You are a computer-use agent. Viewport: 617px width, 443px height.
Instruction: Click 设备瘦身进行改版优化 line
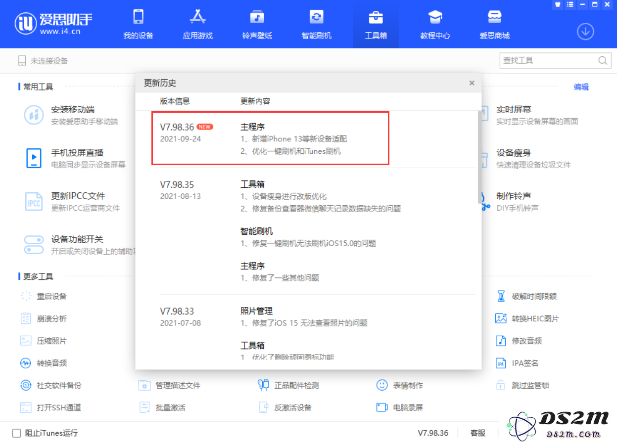tap(284, 197)
